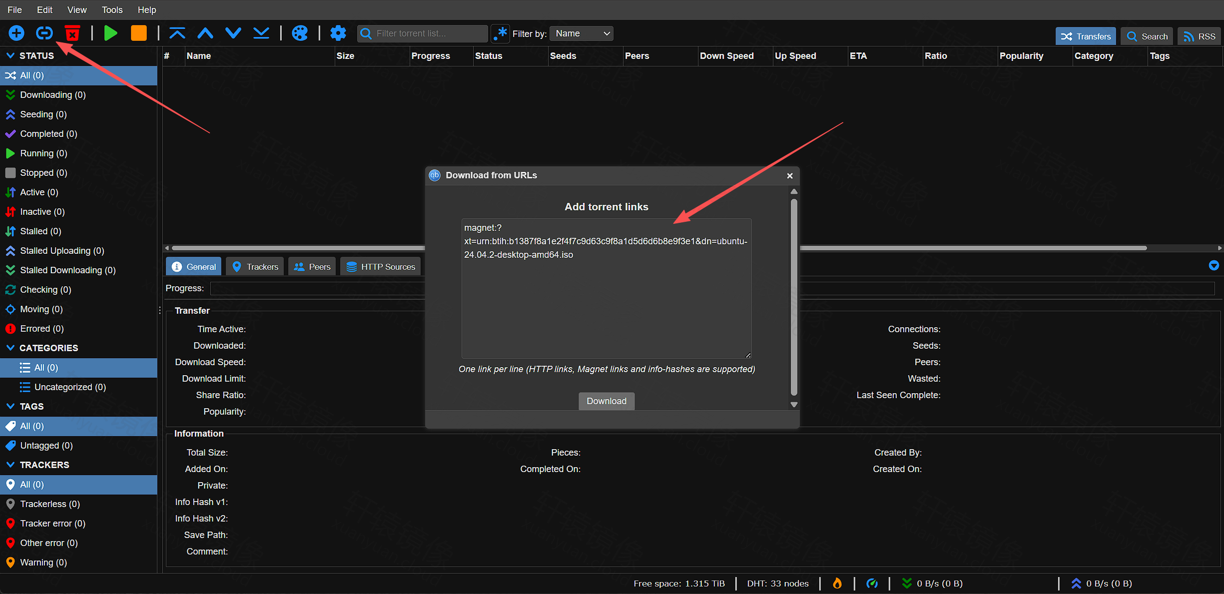The image size is (1224, 594).
Task: Collapse the CATEGORIES filter section
Action: click(10, 348)
